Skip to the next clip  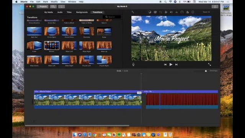[176, 64]
